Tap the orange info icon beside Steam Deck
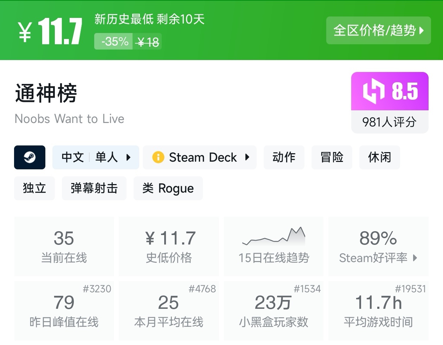This screenshot has height=345, width=443. pyautogui.click(x=158, y=157)
